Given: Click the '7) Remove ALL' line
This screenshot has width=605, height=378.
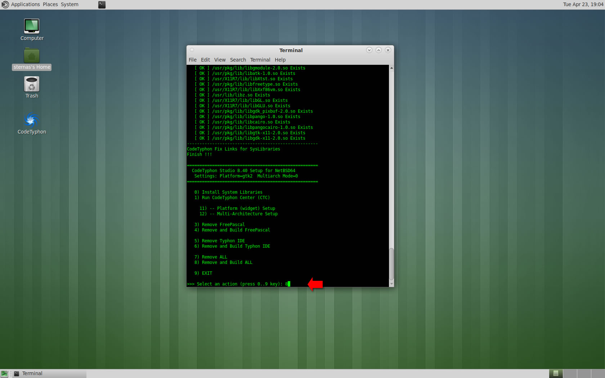Looking at the screenshot, I should point(211,257).
